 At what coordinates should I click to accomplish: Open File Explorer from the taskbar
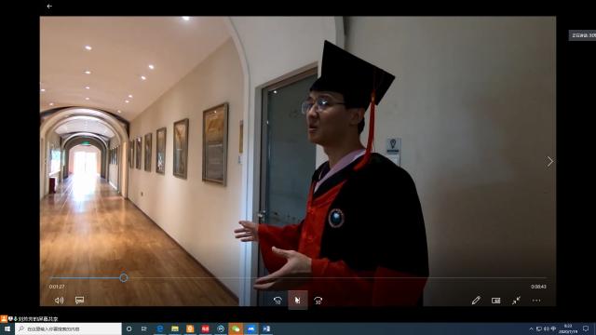coord(175,328)
